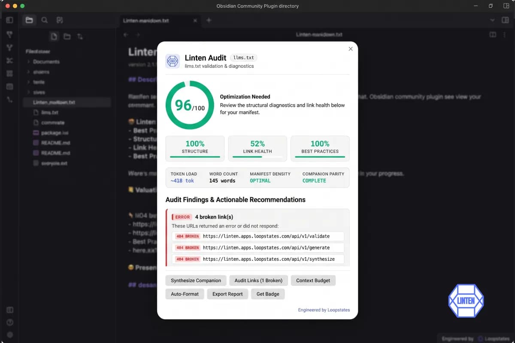Click the LINTEN hexagon logo badge
Screen dimensions: 515x343
(466, 301)
